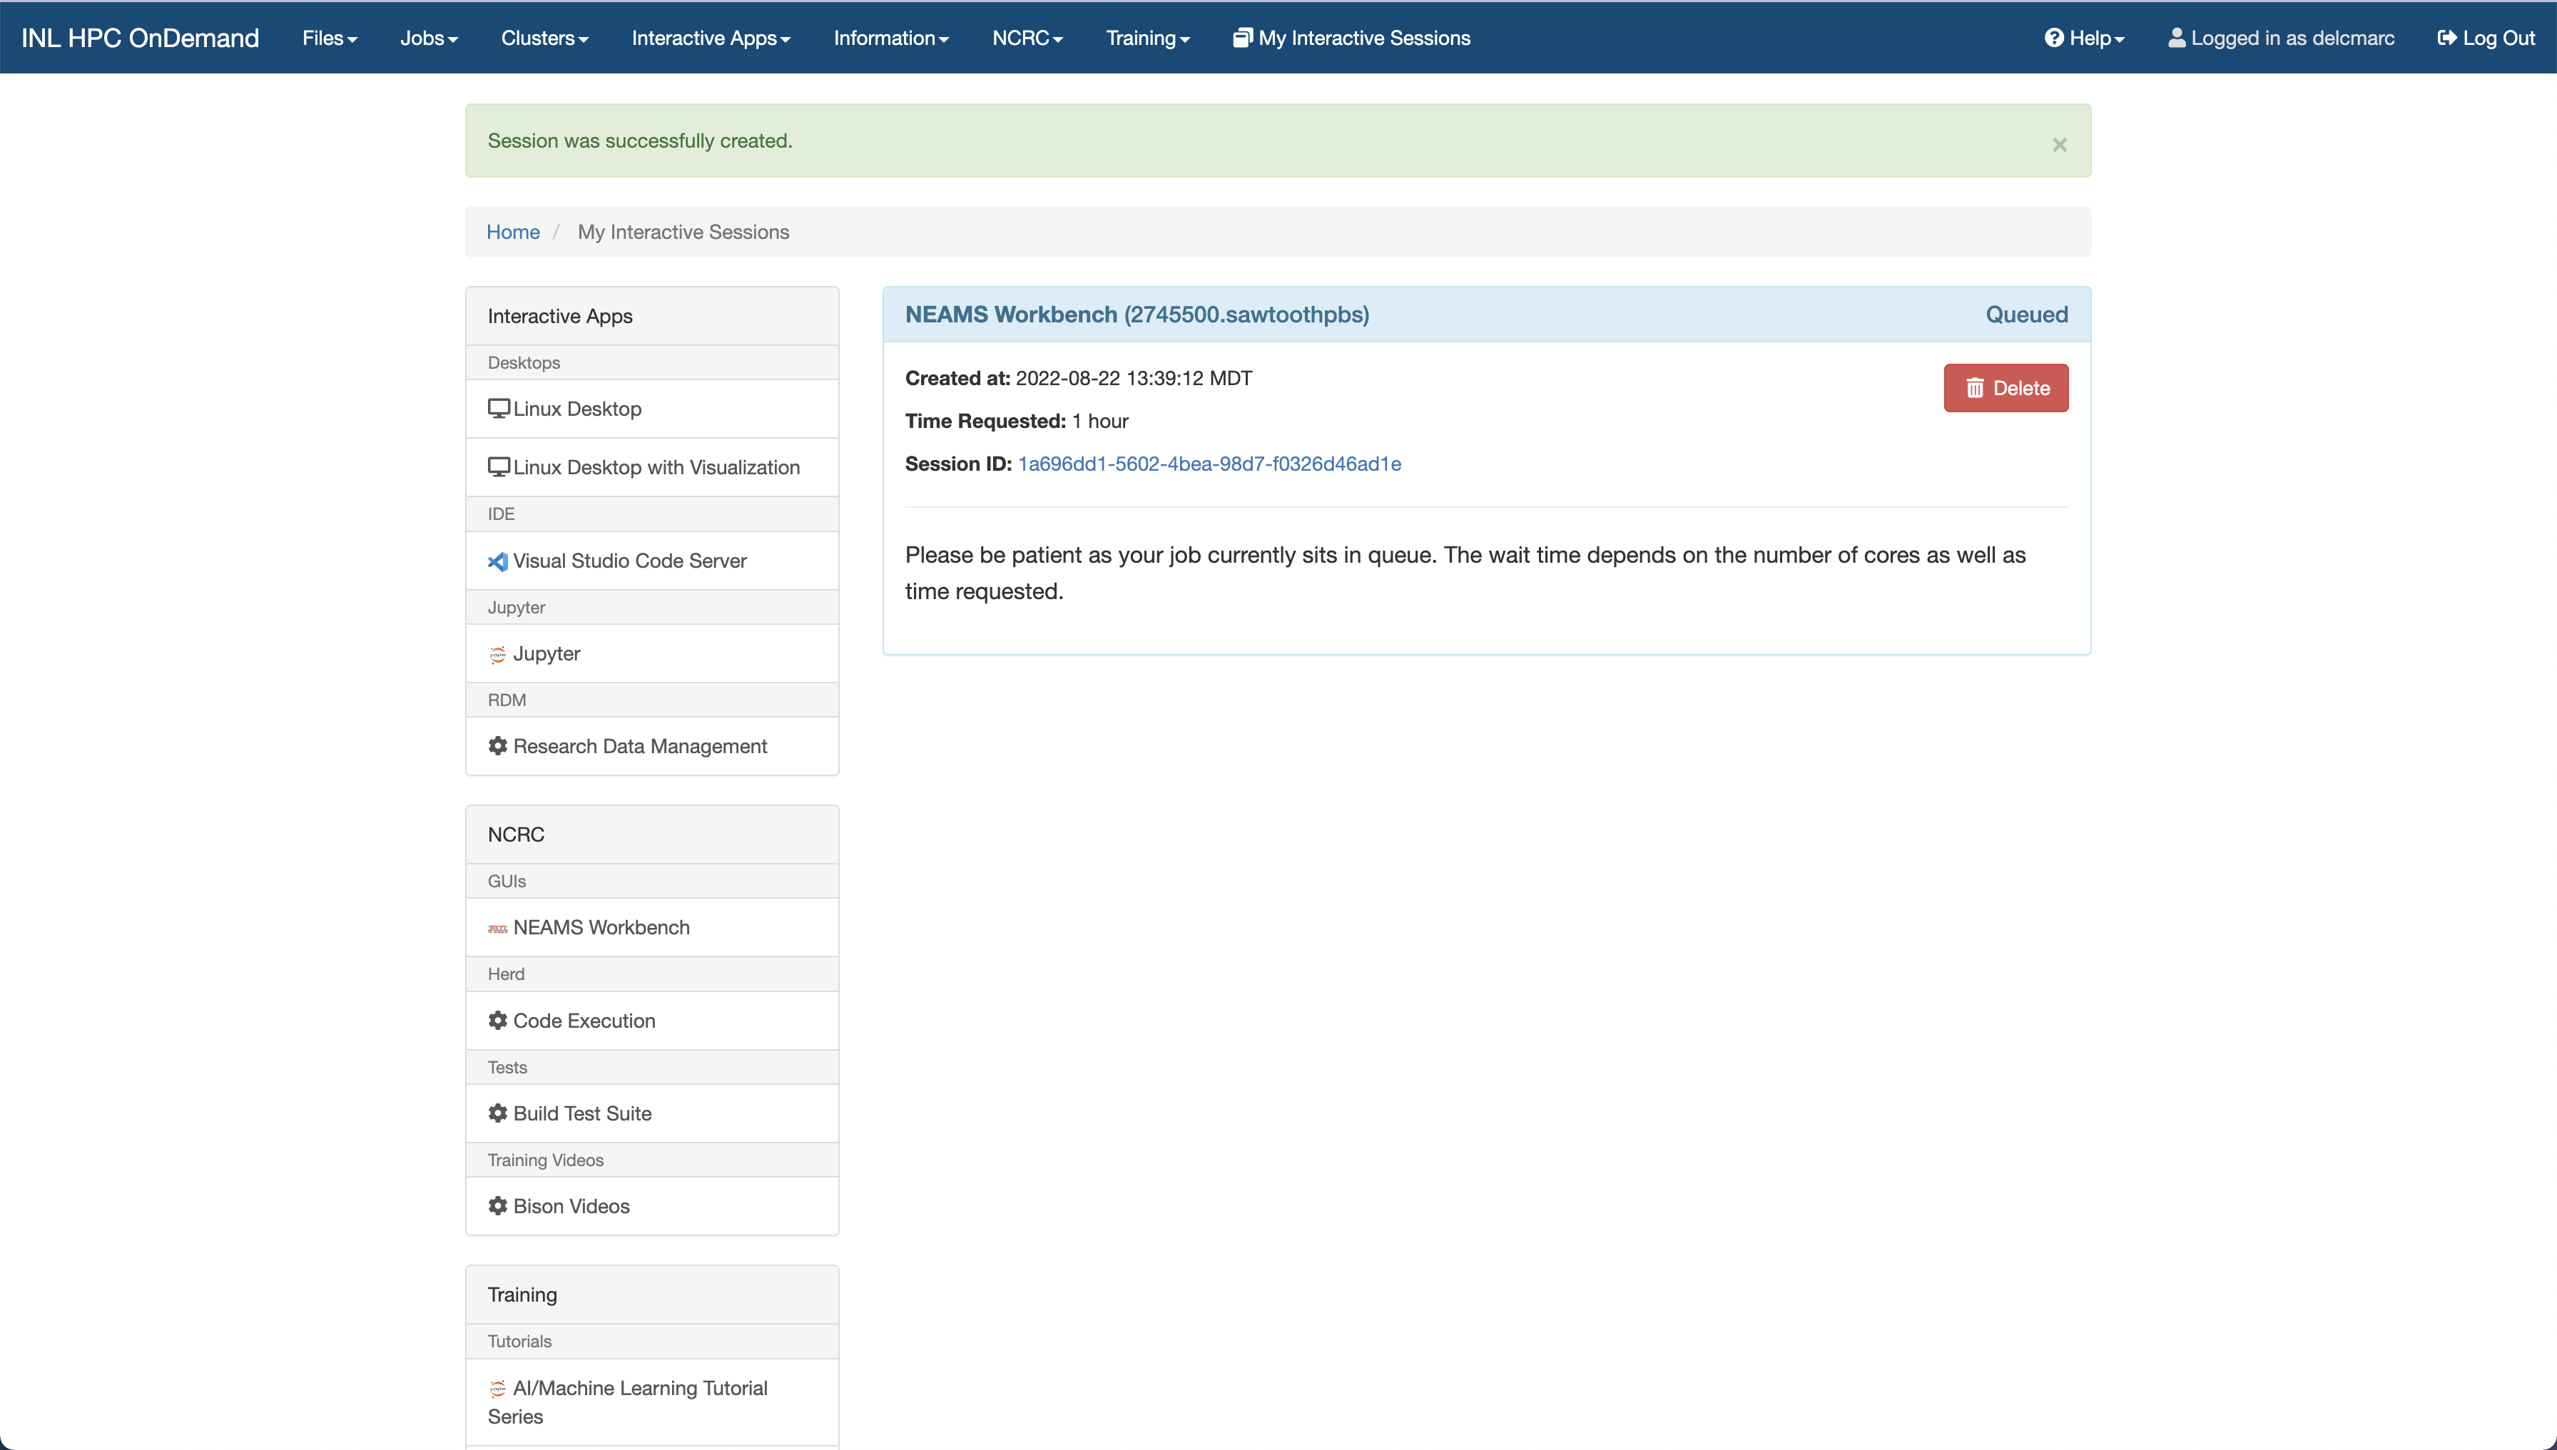The image size is (2557, 1450).
Task: Open the Help menu
Action: click(x=2084, y=38)
